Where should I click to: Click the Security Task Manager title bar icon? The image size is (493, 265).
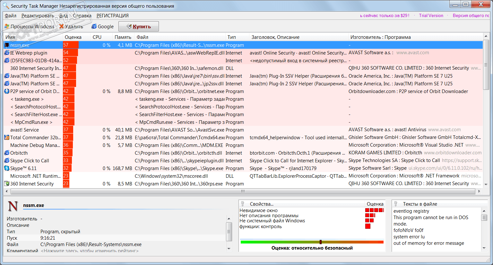point(6,6)
